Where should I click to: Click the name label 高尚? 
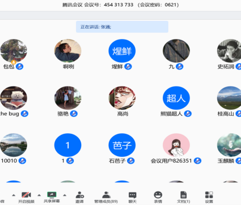tap(122, 114)
